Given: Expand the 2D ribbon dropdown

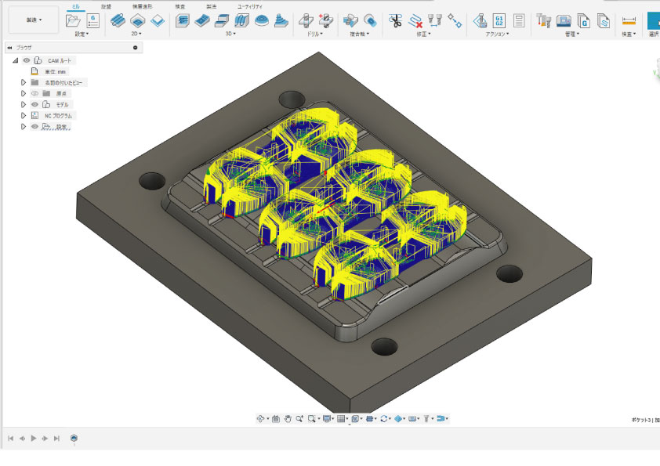Looking at the screenshot, I should click(136, 34).
